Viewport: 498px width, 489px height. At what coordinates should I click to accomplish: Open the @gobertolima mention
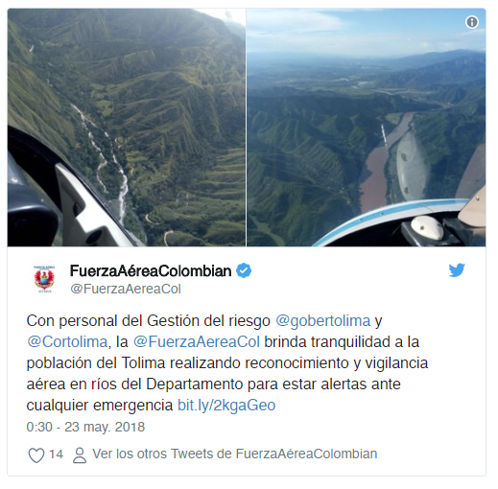(x=322, y=320)
